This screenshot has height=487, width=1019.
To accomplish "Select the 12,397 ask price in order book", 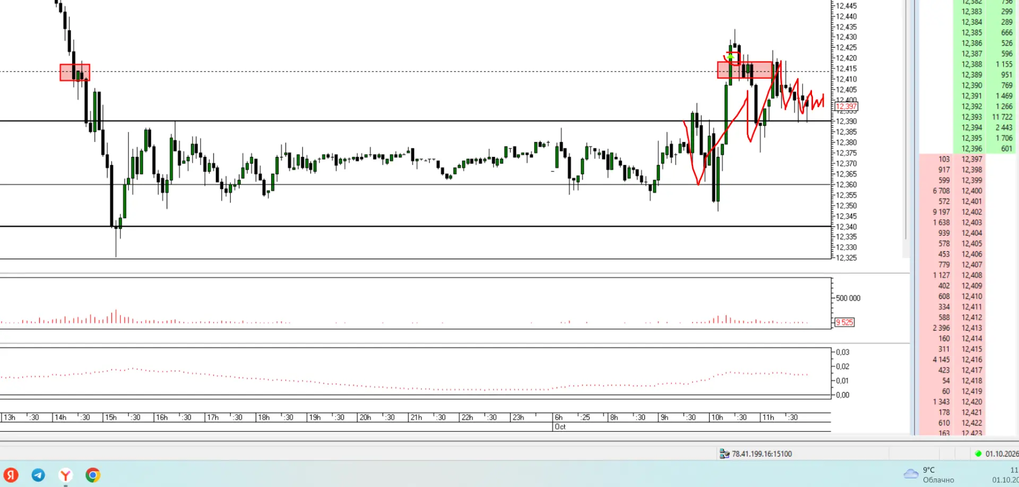I will tap(972, 159).
